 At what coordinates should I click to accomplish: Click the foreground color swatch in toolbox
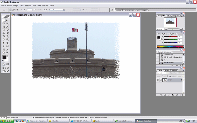4,57
